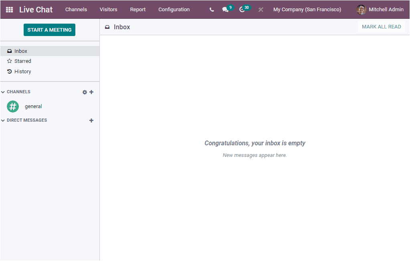This screenshot has width=410, height=261.
Task: Start a direct message with the plus icon
Action: pyautogui.click(x=91, y=120)
